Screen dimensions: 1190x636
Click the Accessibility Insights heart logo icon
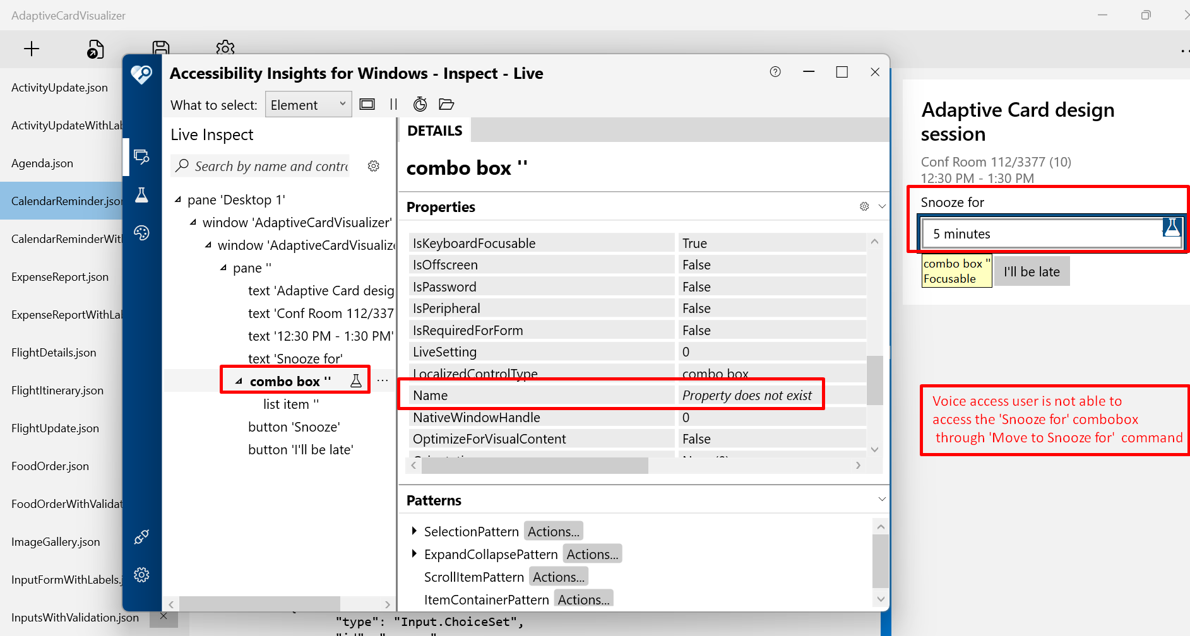click(x=141, y=74)
